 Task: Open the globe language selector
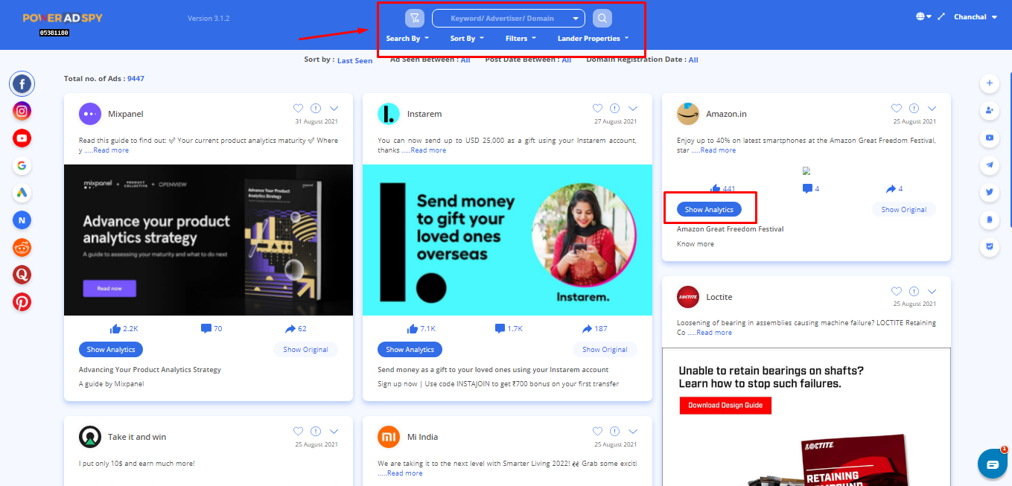923,16
